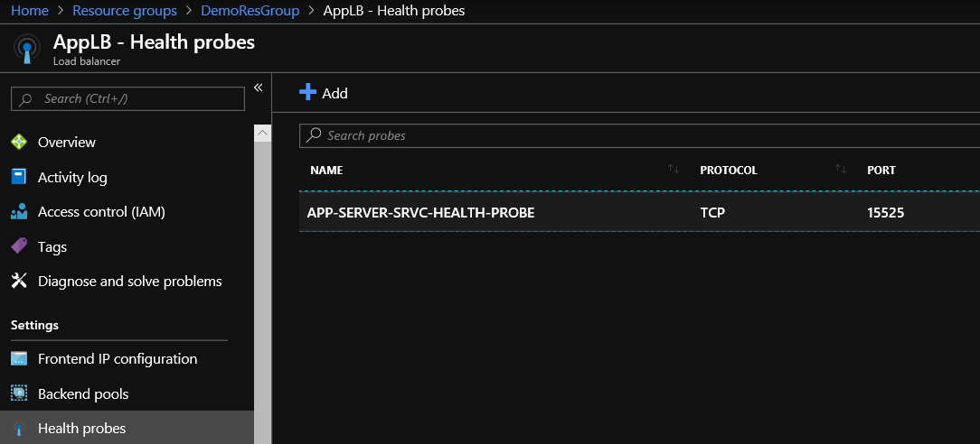Click the blue plus Add icon
The height and width of the screenshot is (444, 980).
[x=308, y=92]
